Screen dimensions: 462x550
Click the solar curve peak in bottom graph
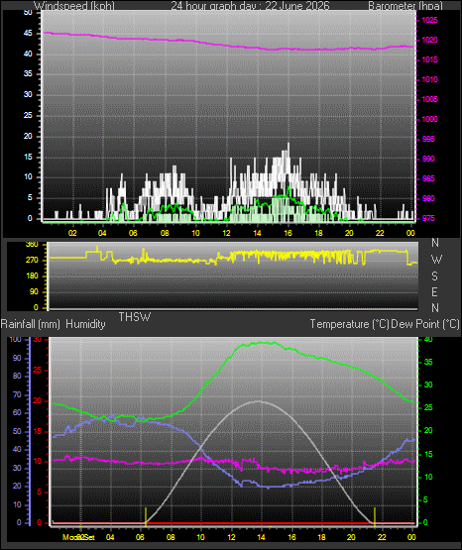click(x=259, y=401)
